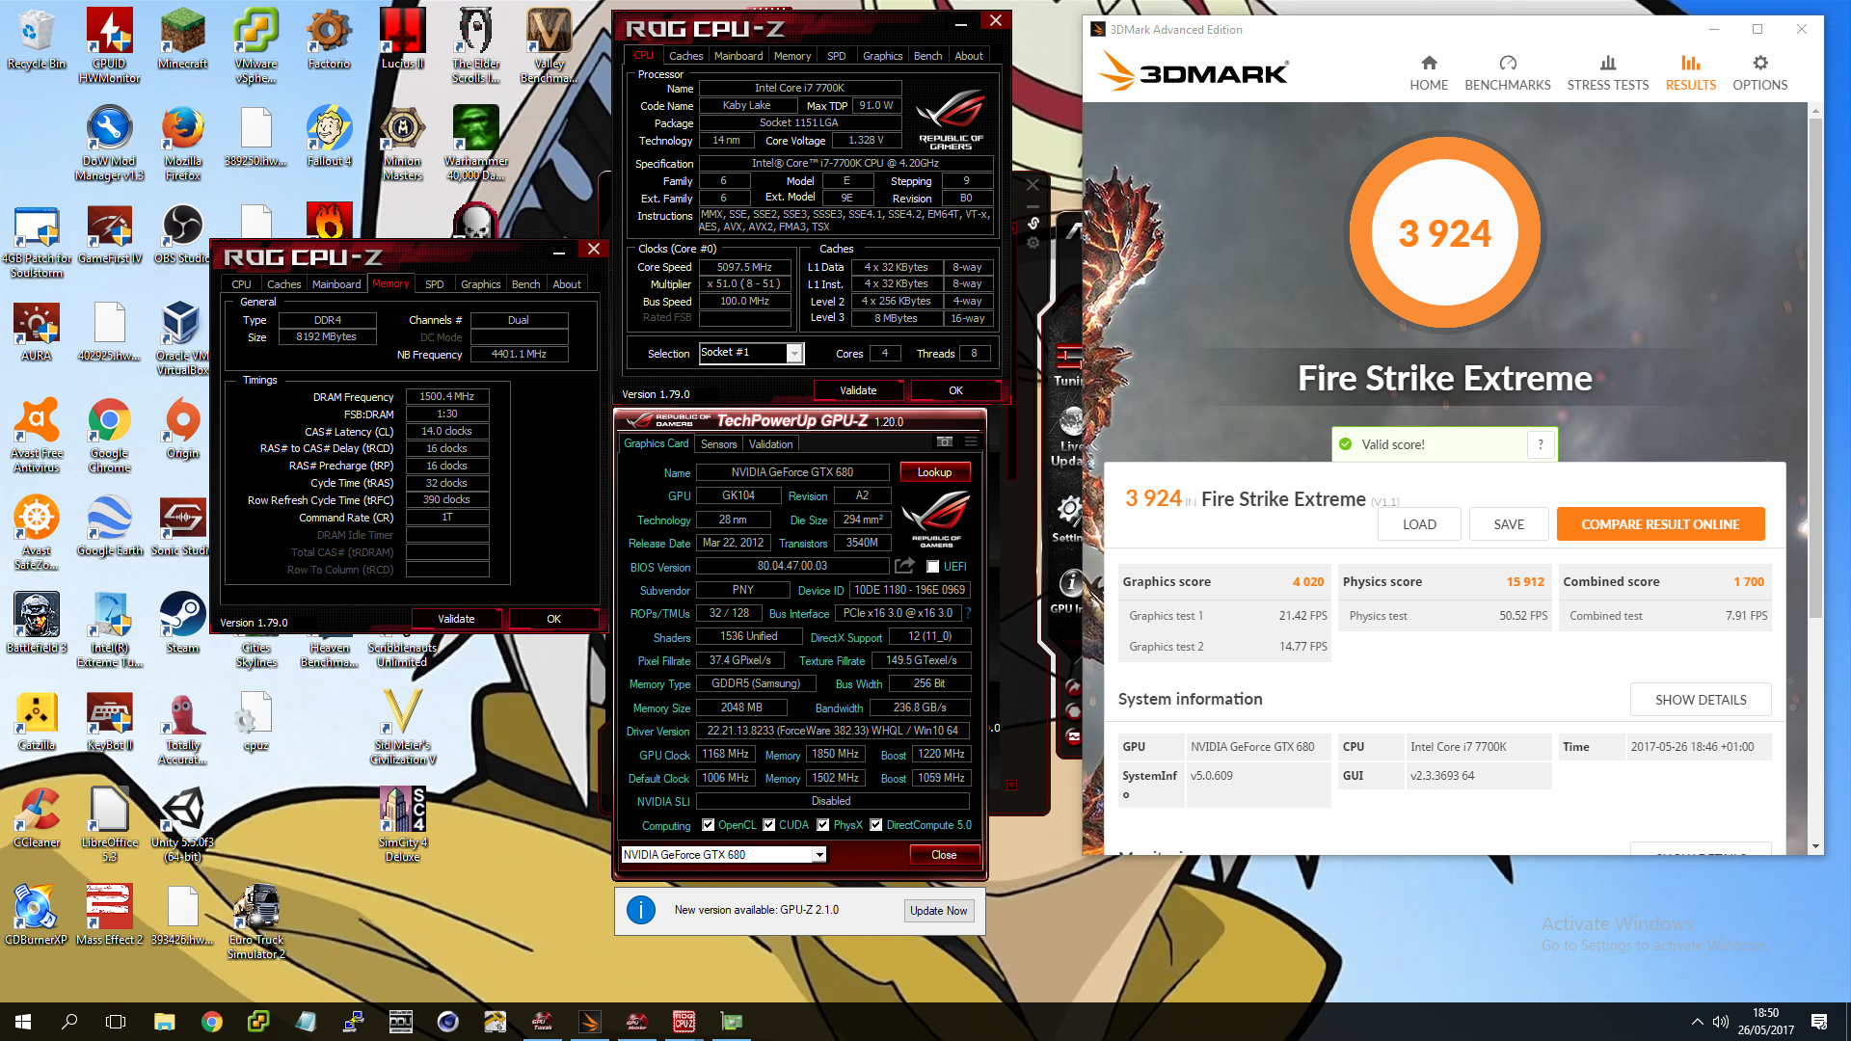Click the 3DMark scrollbar down arrow

pos(1815,846)
